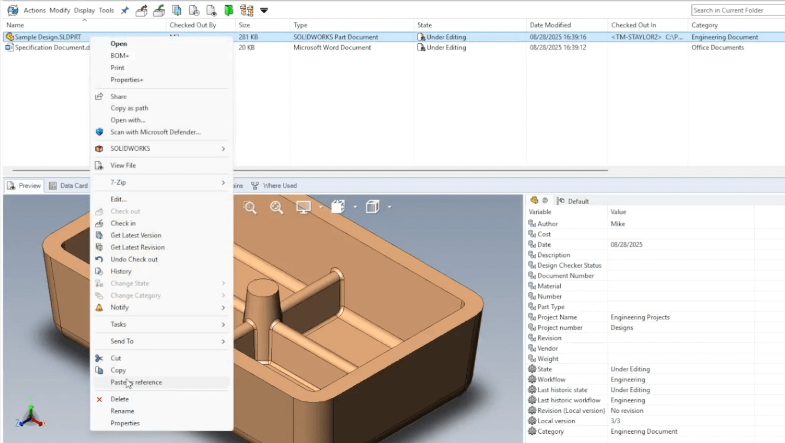Viewport: 785px width, 443px height.
Task: Expand the Notify submenu arrow
Action: pyautogui.click(x=223, y=308)
